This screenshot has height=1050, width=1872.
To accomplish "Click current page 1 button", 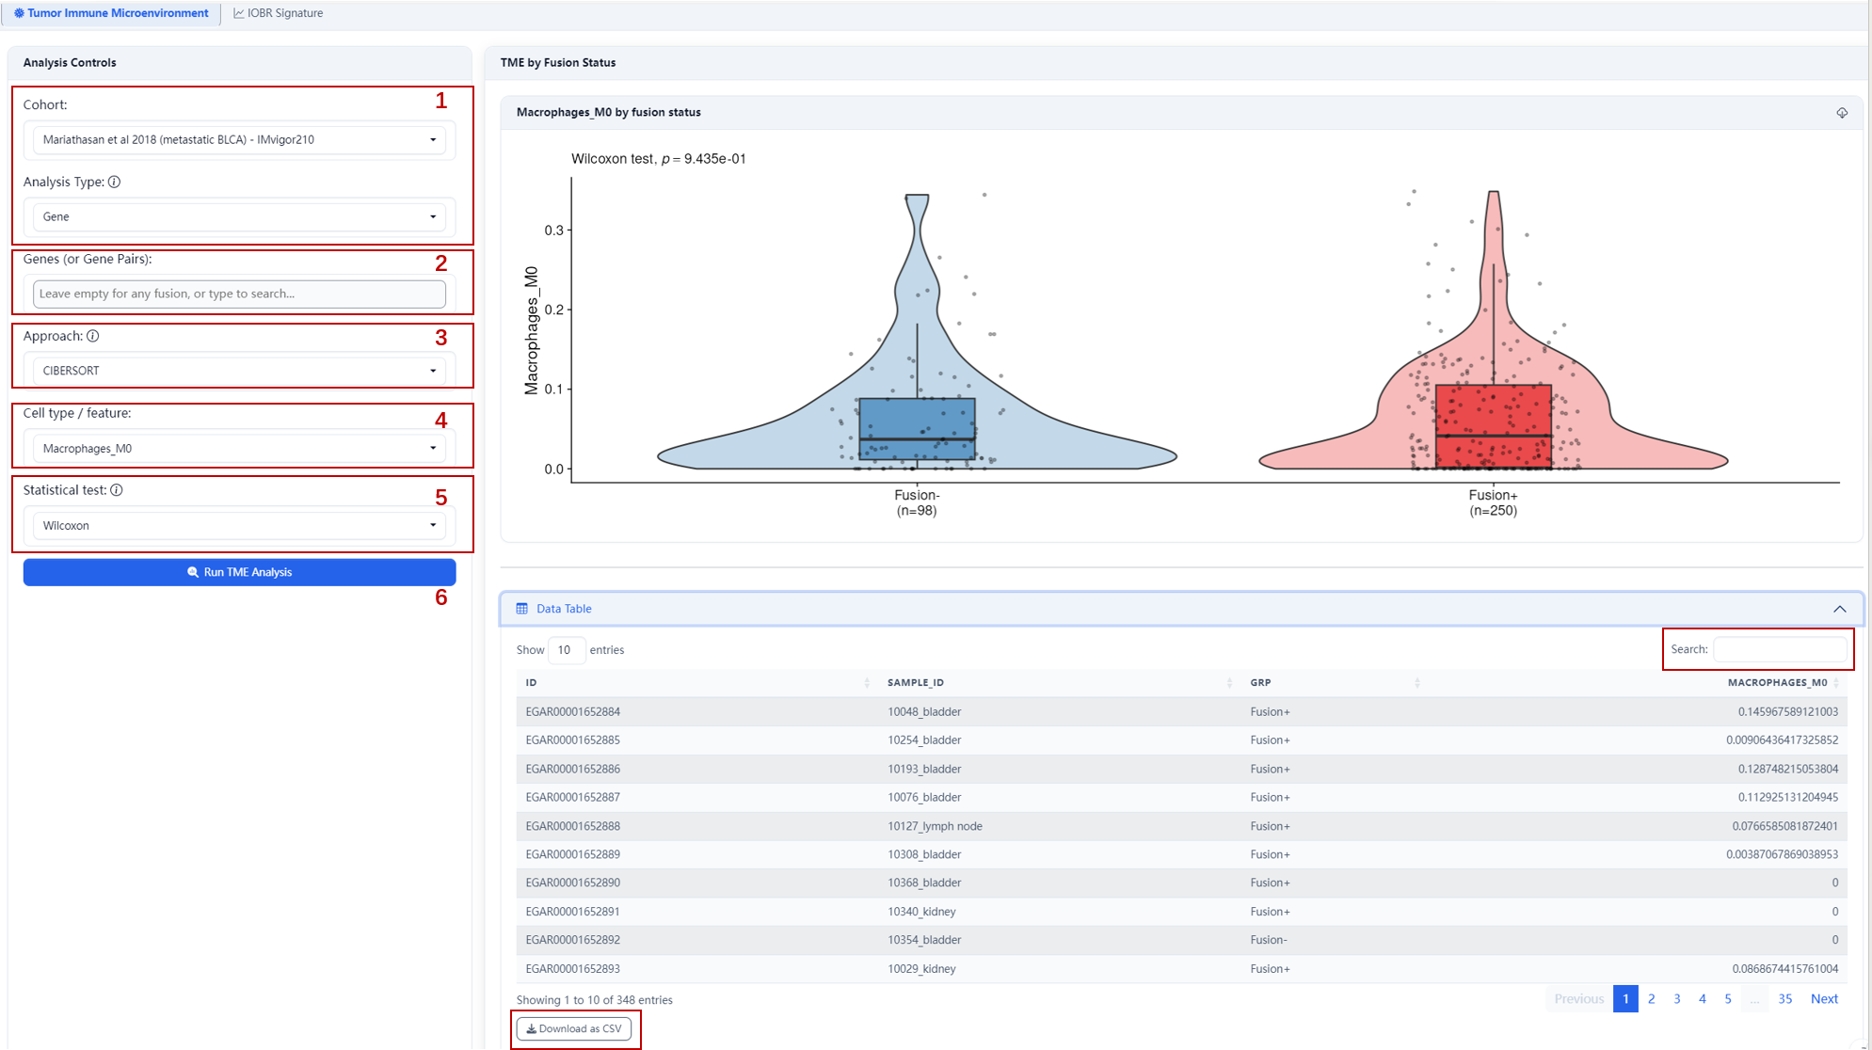I will click(x=1625, y=999).
